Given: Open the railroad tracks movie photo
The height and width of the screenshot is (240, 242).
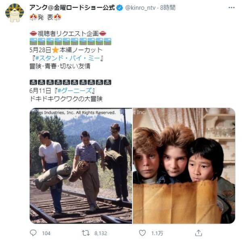Looking at the screenshot, I should point(81,166).
